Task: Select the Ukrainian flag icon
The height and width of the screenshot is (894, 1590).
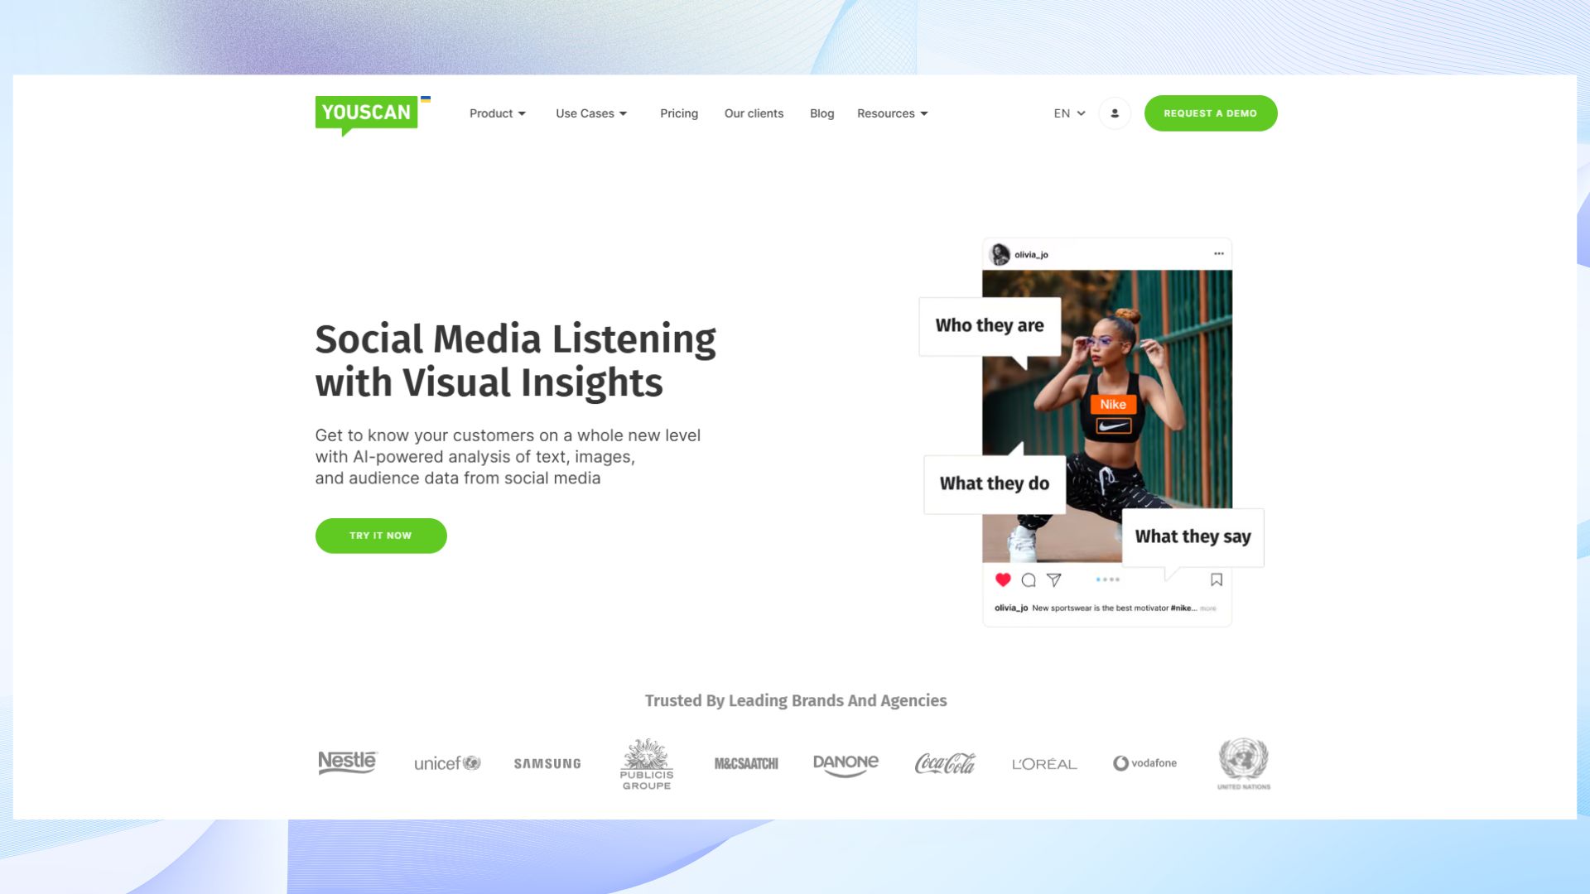Action: (x=426, y=99)
